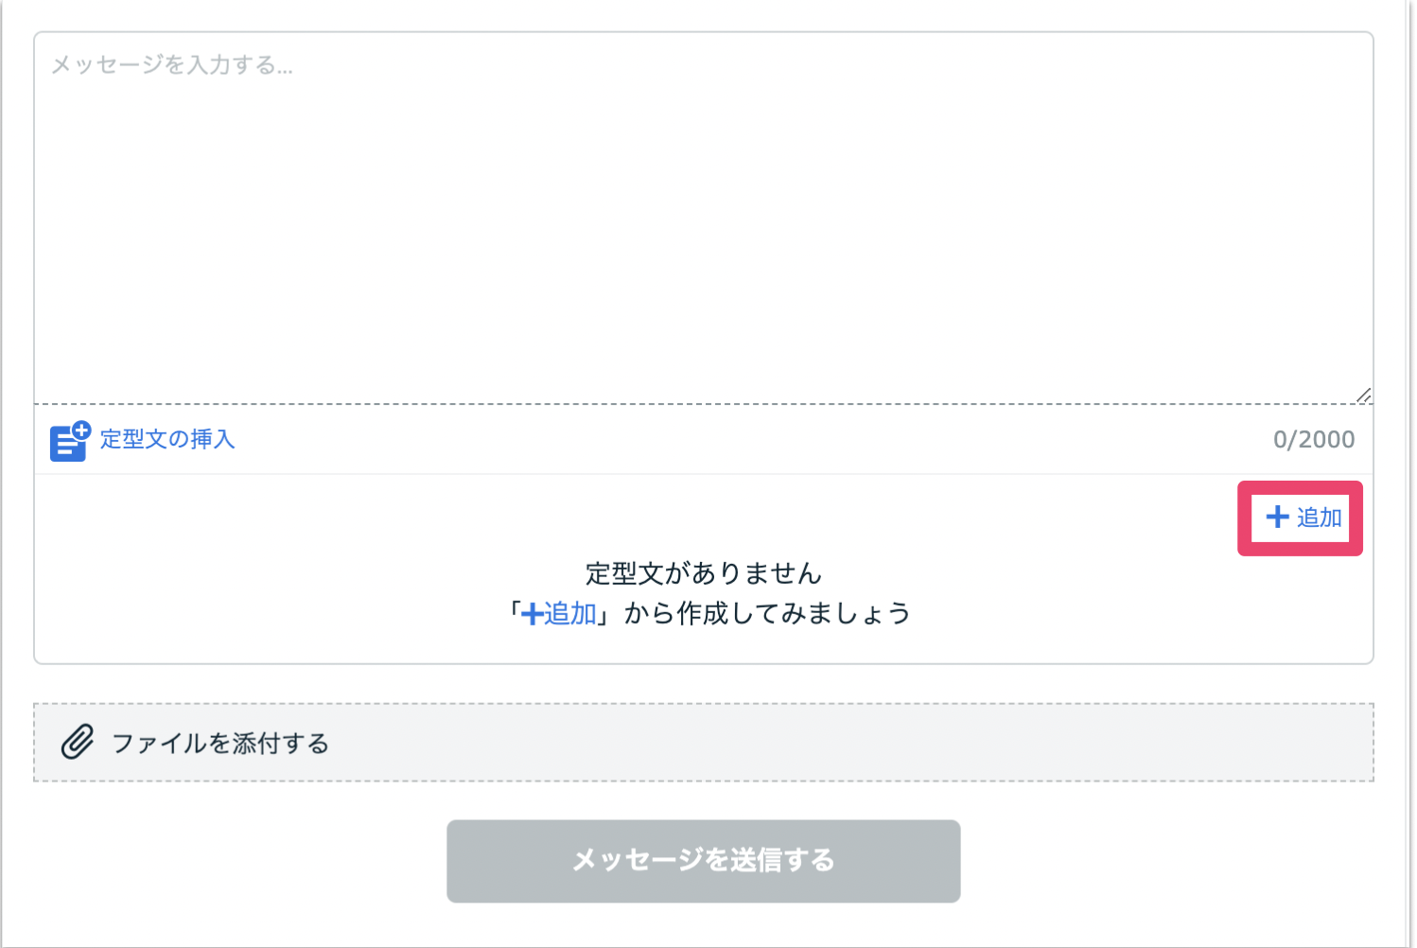1417x948 pixels.
Task: Grab the message box resize handle
Action: click(x=1363, y=395)
